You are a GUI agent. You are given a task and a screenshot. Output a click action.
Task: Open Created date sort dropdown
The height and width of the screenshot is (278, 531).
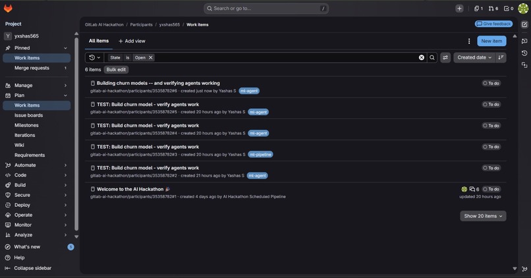(474, 57)
